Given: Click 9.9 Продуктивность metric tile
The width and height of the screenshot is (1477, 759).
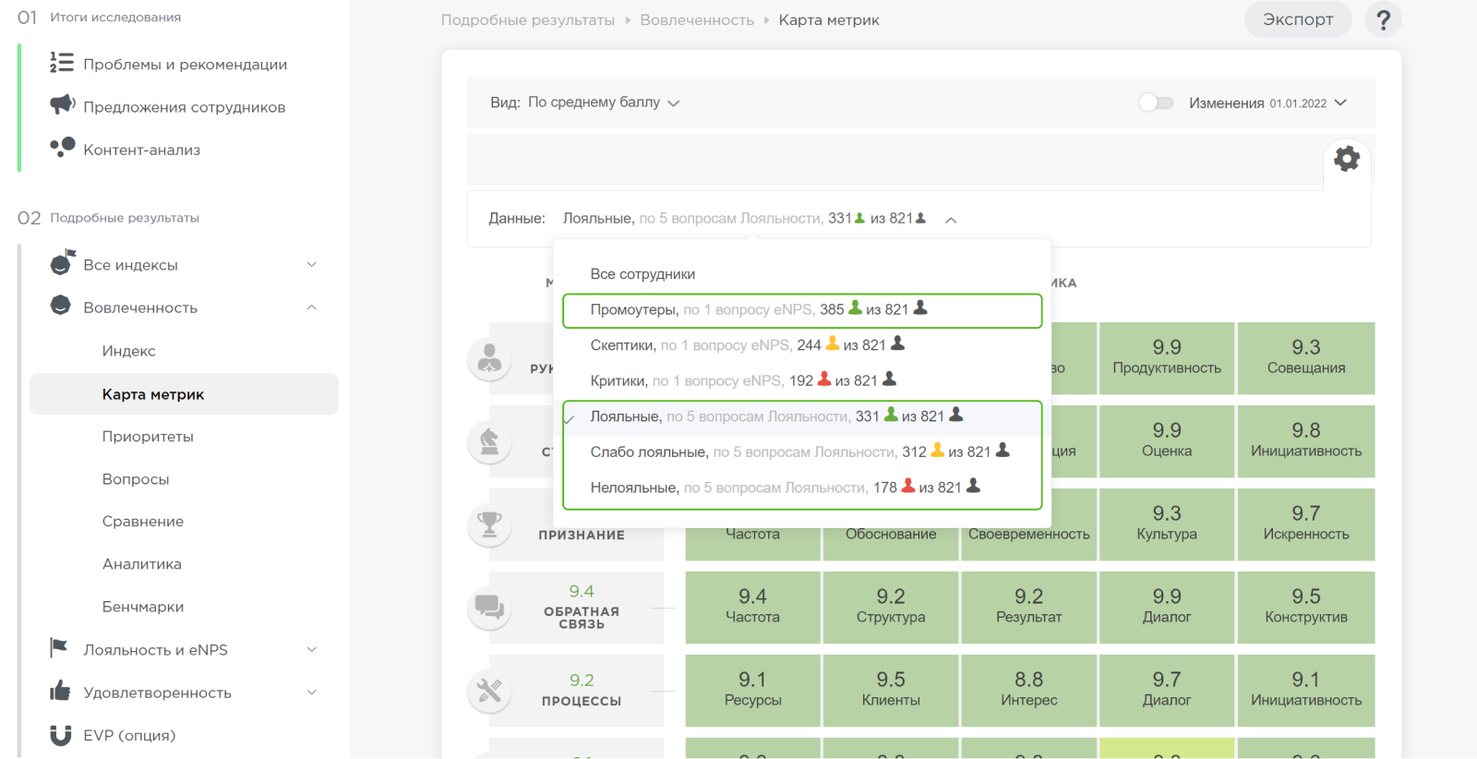Looking at the screenshot, I should pyautogui.click(x=1167, y=358).
